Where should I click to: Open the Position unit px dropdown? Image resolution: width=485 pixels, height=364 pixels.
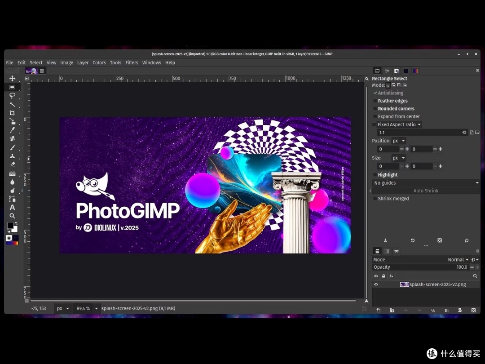point(399,141)
